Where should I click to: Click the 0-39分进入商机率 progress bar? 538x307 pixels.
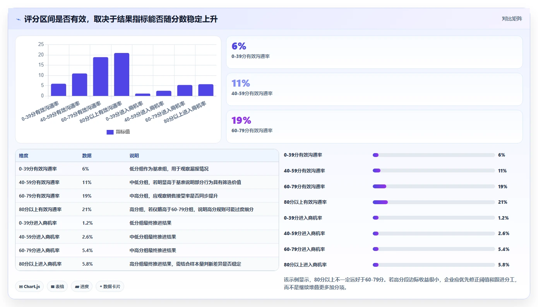[433, 218]
